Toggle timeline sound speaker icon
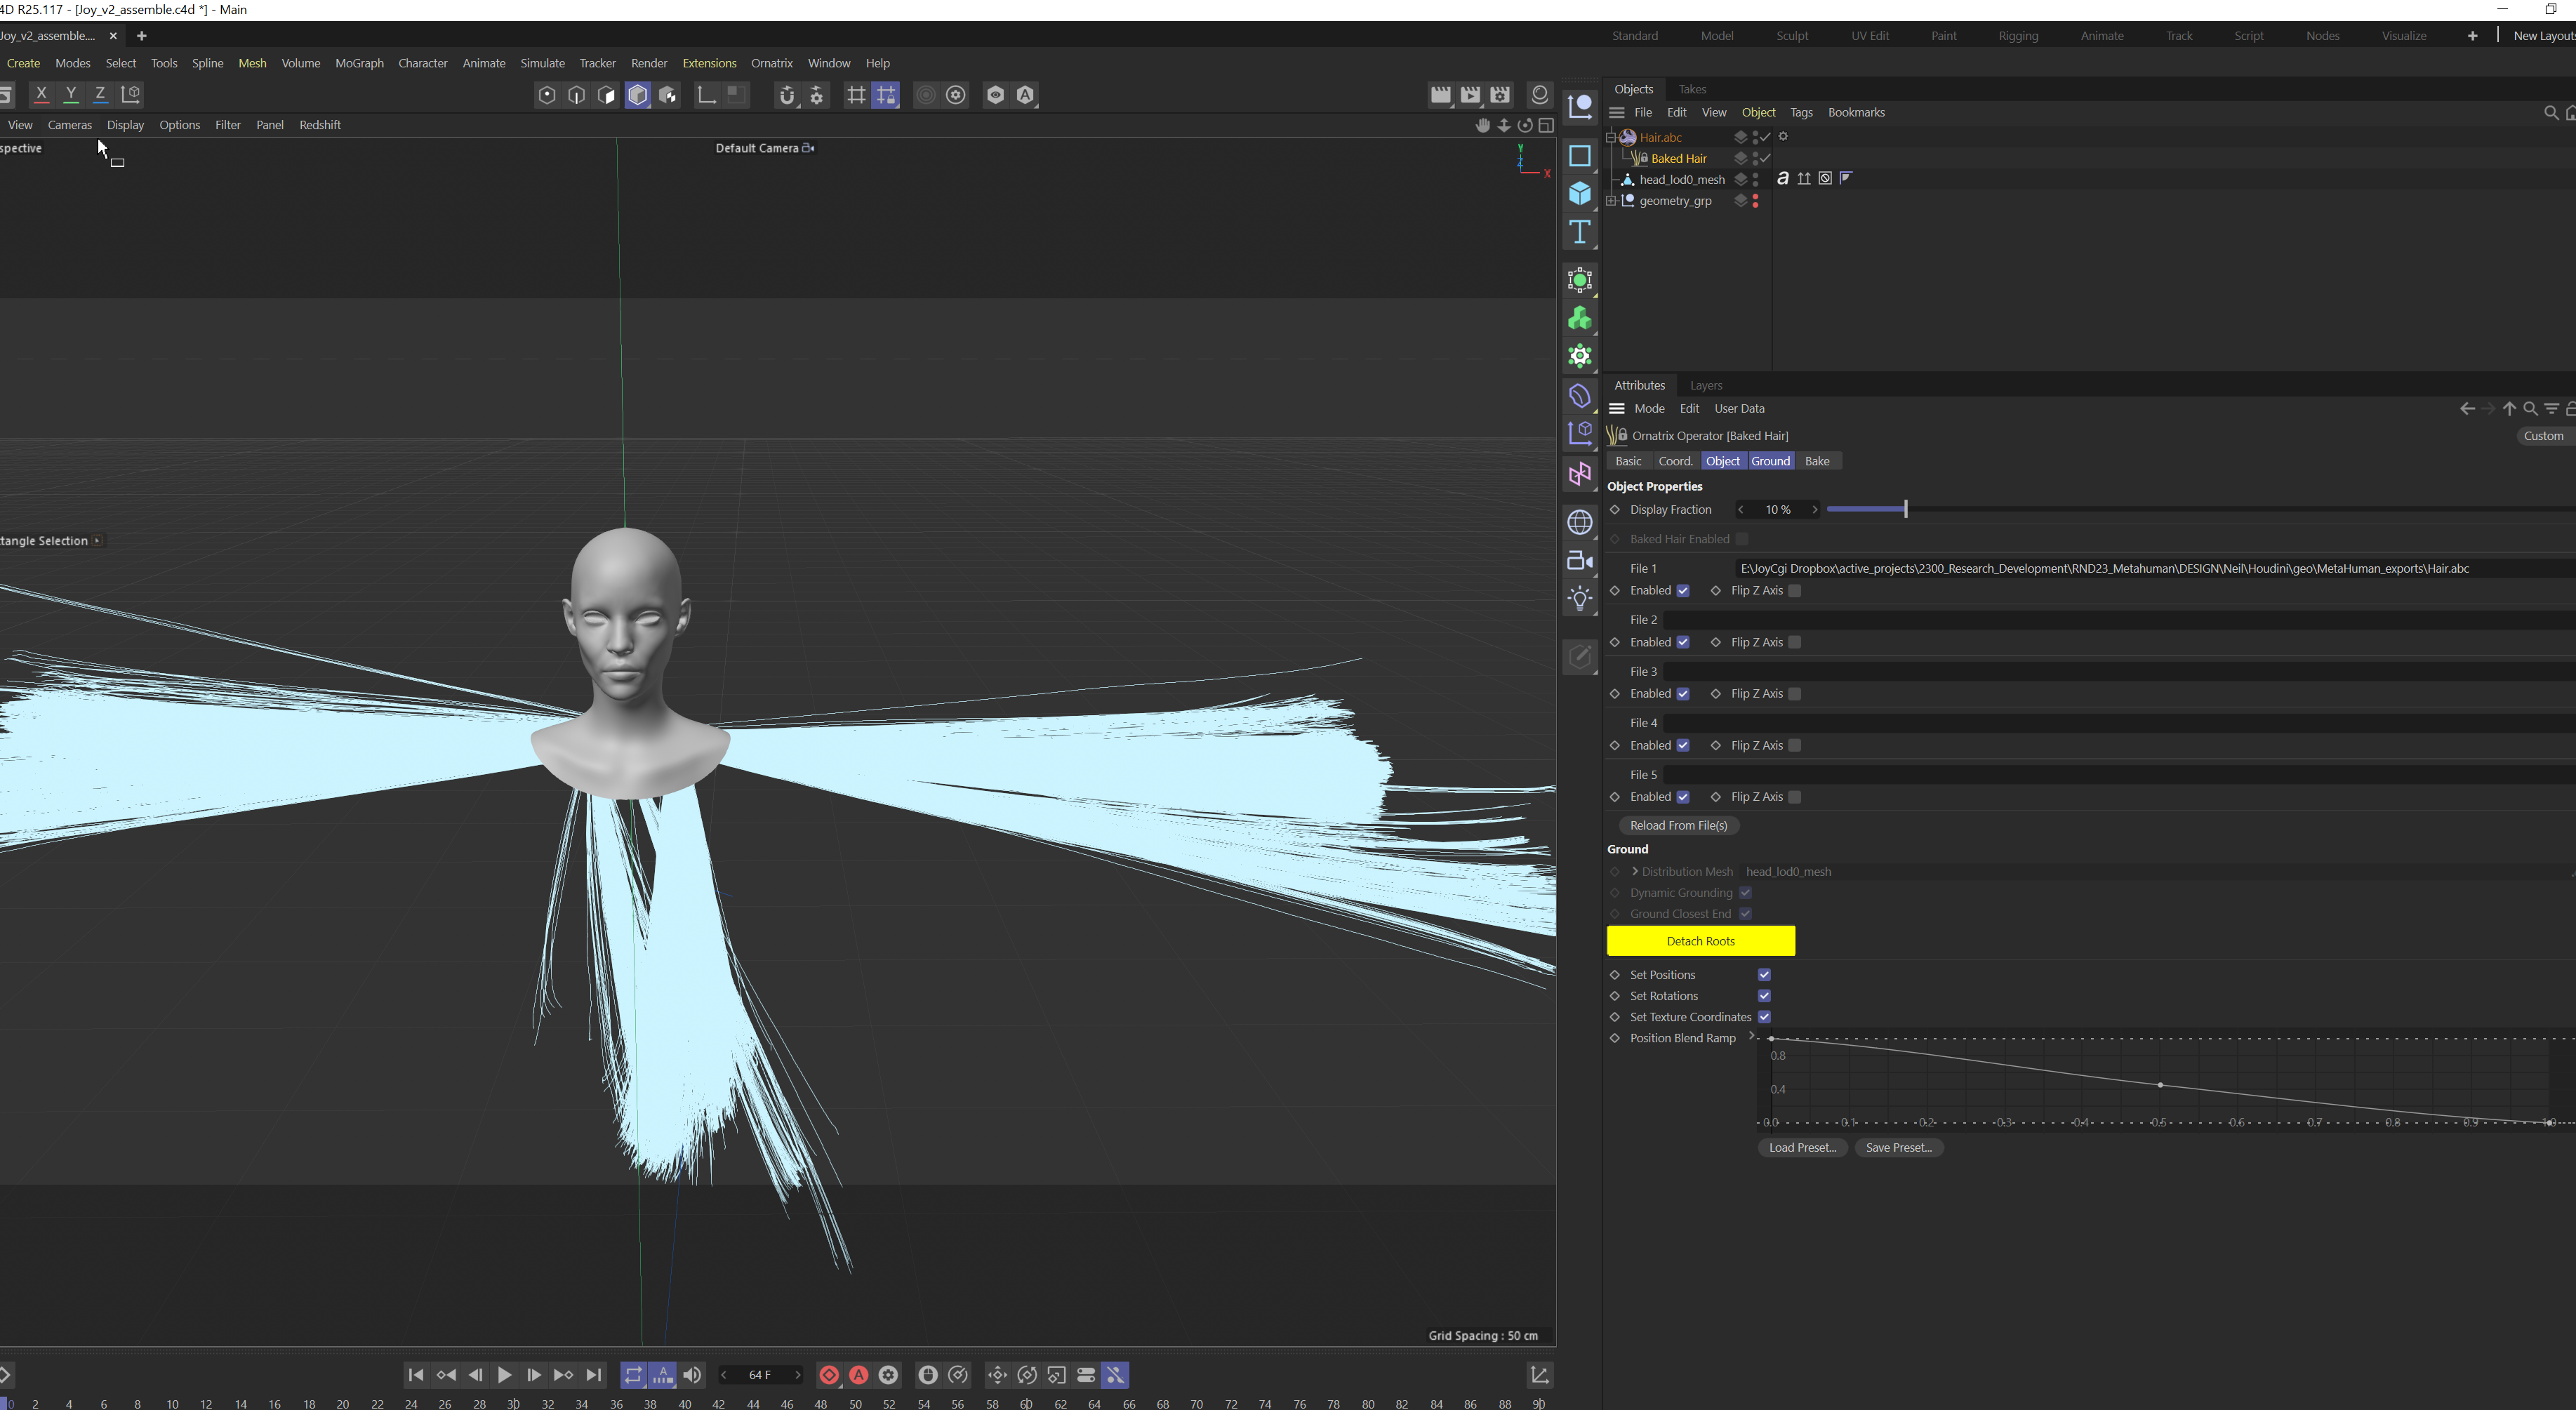The height and width of the screenshot is (1410, 2576). 692,1375
